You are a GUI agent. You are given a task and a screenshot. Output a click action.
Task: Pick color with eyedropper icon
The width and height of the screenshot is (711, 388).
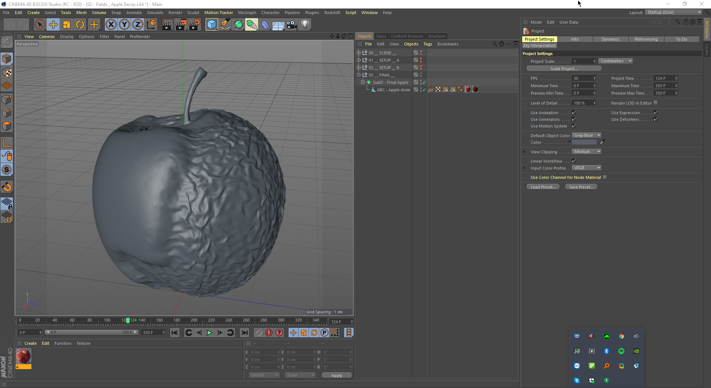point(602,142)
